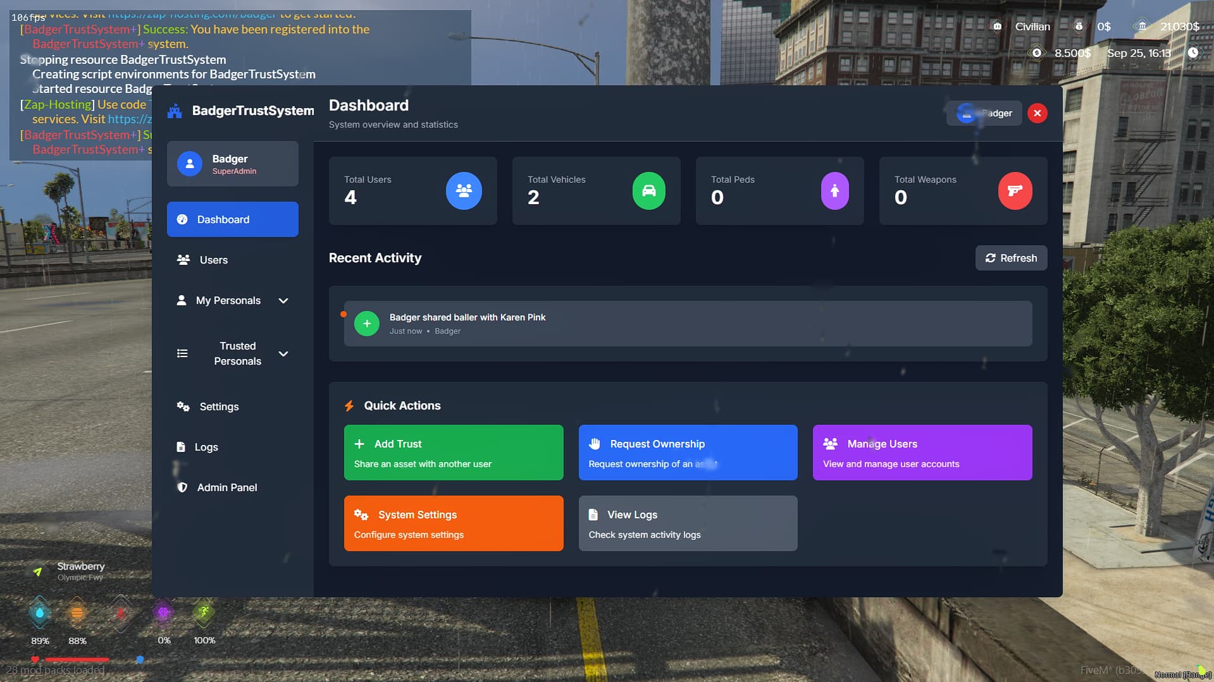
Task: Click the Total Peds value 0
Action: pyautogui.click(x=717, y=198)
